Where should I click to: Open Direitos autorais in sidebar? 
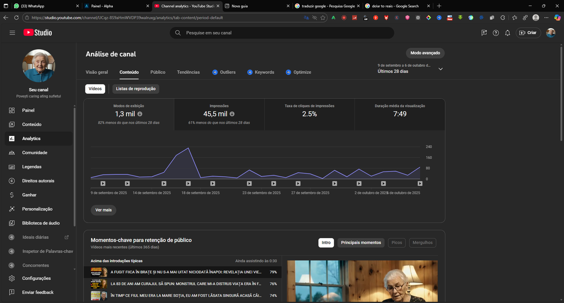38,181
